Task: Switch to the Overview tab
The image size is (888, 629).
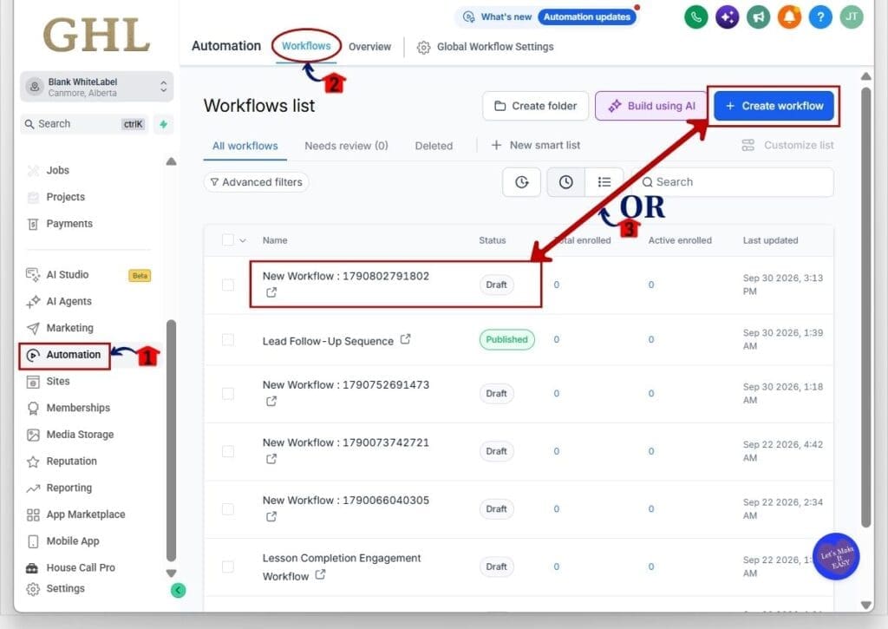Action: click(369, 47)
